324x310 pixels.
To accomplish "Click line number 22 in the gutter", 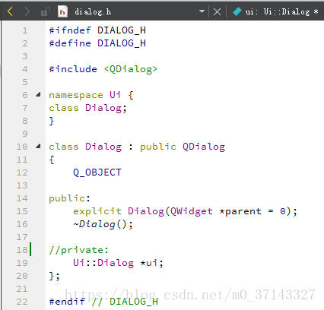I will point(22,302).
